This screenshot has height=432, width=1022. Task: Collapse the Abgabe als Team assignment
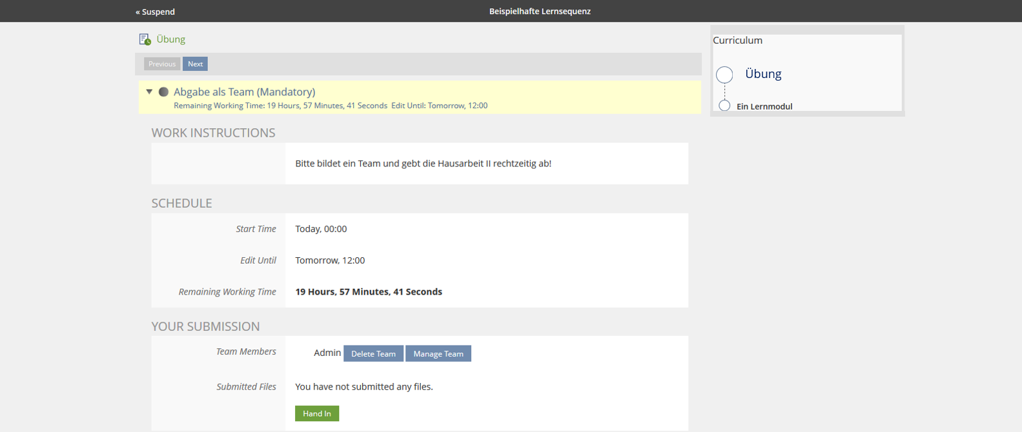149,92
